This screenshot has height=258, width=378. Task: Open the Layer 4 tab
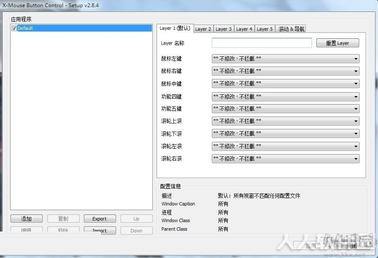tap(244, 29)
